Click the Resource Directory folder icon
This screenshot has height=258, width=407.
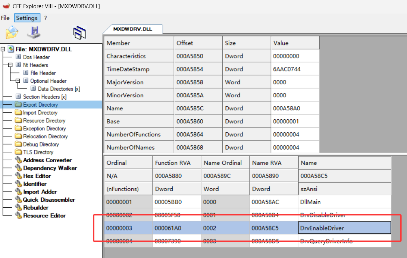click(x=18, y=120)
